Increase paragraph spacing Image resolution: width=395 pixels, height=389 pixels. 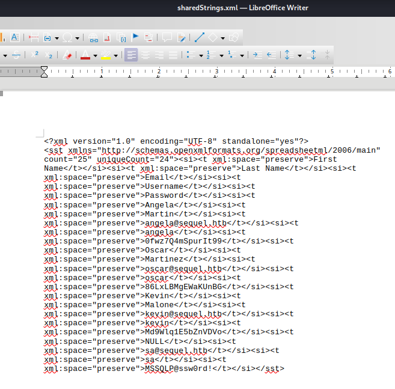[x=311, y=55]
